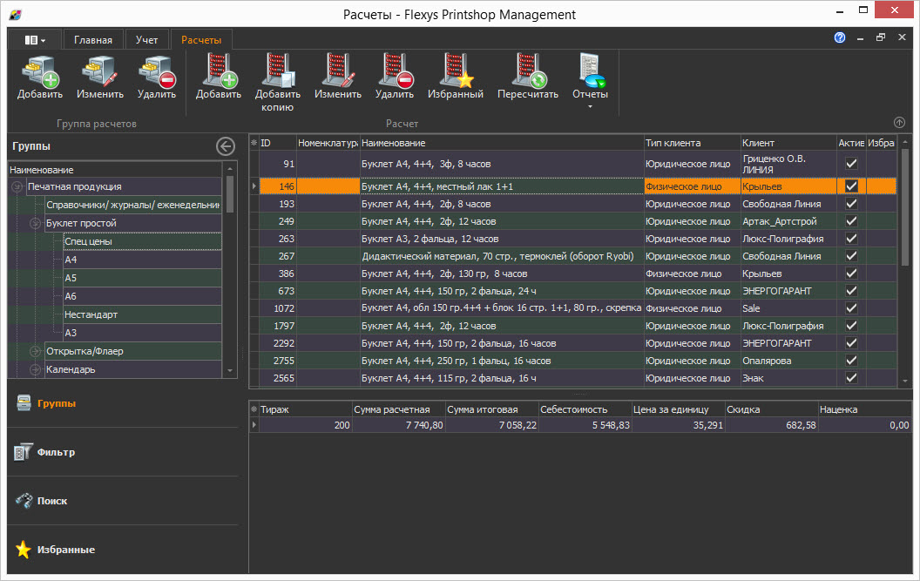The width and height of the screenshot is (920, 581).
Task: Click the down arrow of groups tree scrollbar
Action: (230, 371)
